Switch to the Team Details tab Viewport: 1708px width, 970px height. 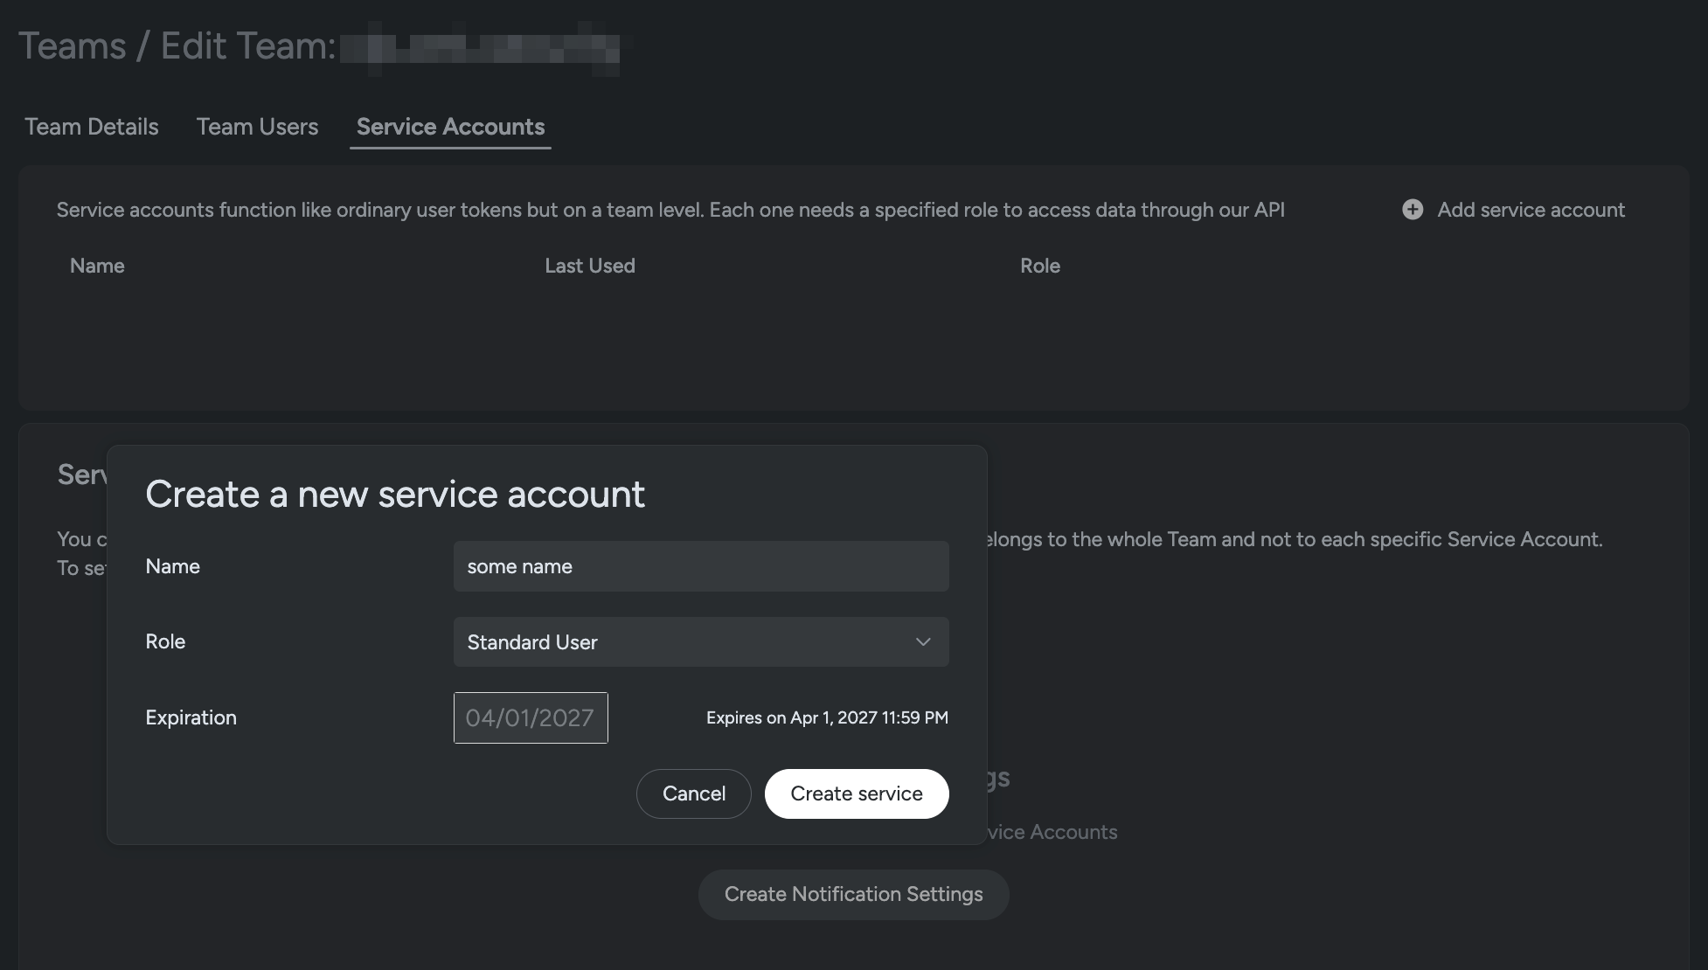point(92,127)
